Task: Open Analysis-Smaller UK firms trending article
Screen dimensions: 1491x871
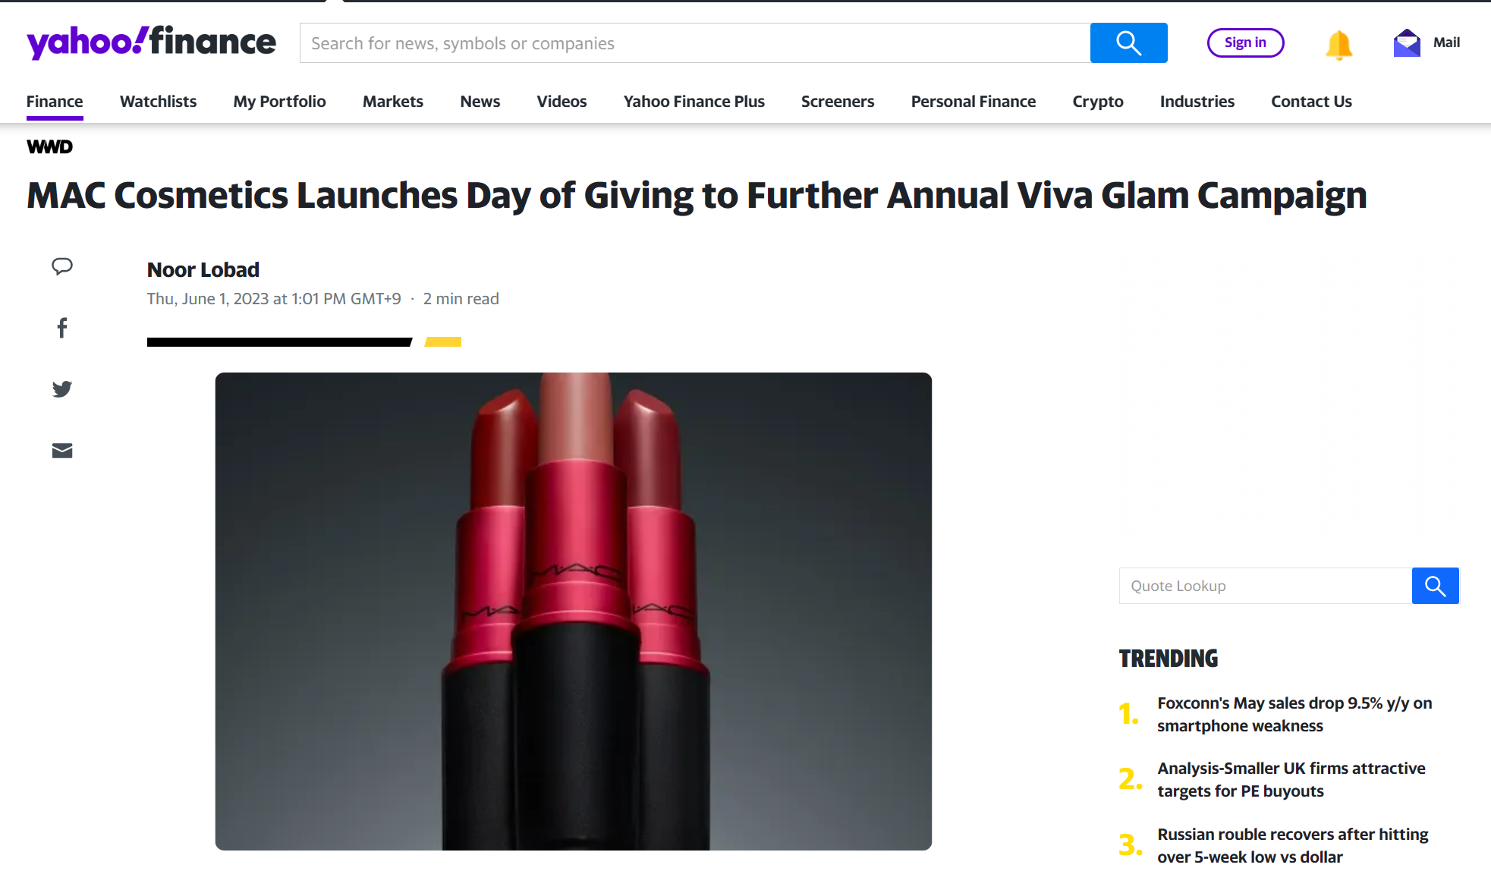Action: pyautogui.click(x=1291, y=780)
